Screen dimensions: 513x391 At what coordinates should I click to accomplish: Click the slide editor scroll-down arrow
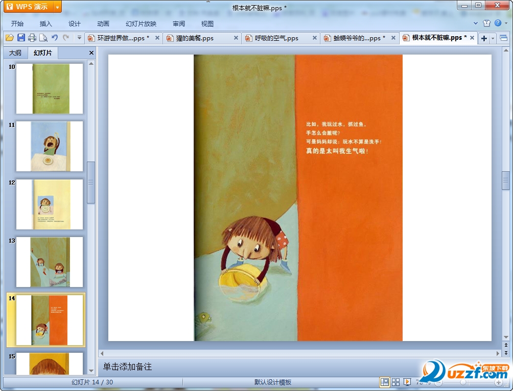pyautogui.click(x=506, y=337)
